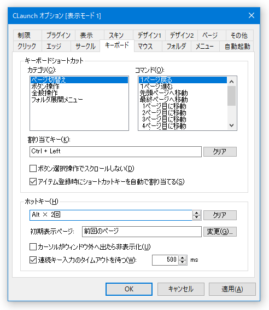Open the 表示 tab
This screenshot has width=269, height=310.
tap(90, 36)
